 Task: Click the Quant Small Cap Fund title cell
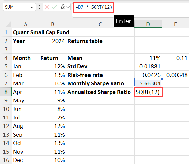point(41,32)
